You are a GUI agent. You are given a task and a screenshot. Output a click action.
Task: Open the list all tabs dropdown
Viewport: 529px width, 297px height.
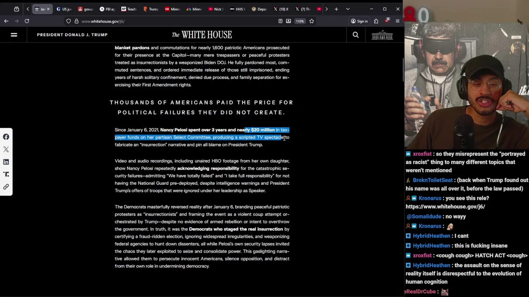coord(348,9)
